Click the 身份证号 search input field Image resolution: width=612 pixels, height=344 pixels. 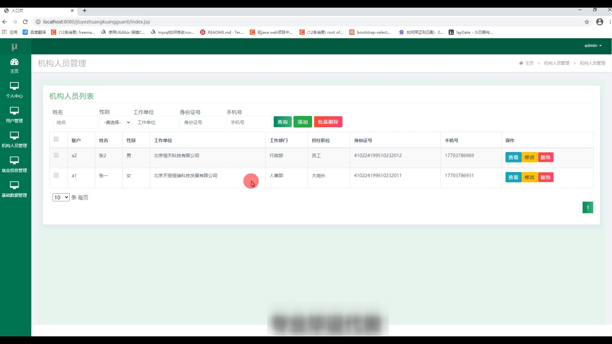202,122
